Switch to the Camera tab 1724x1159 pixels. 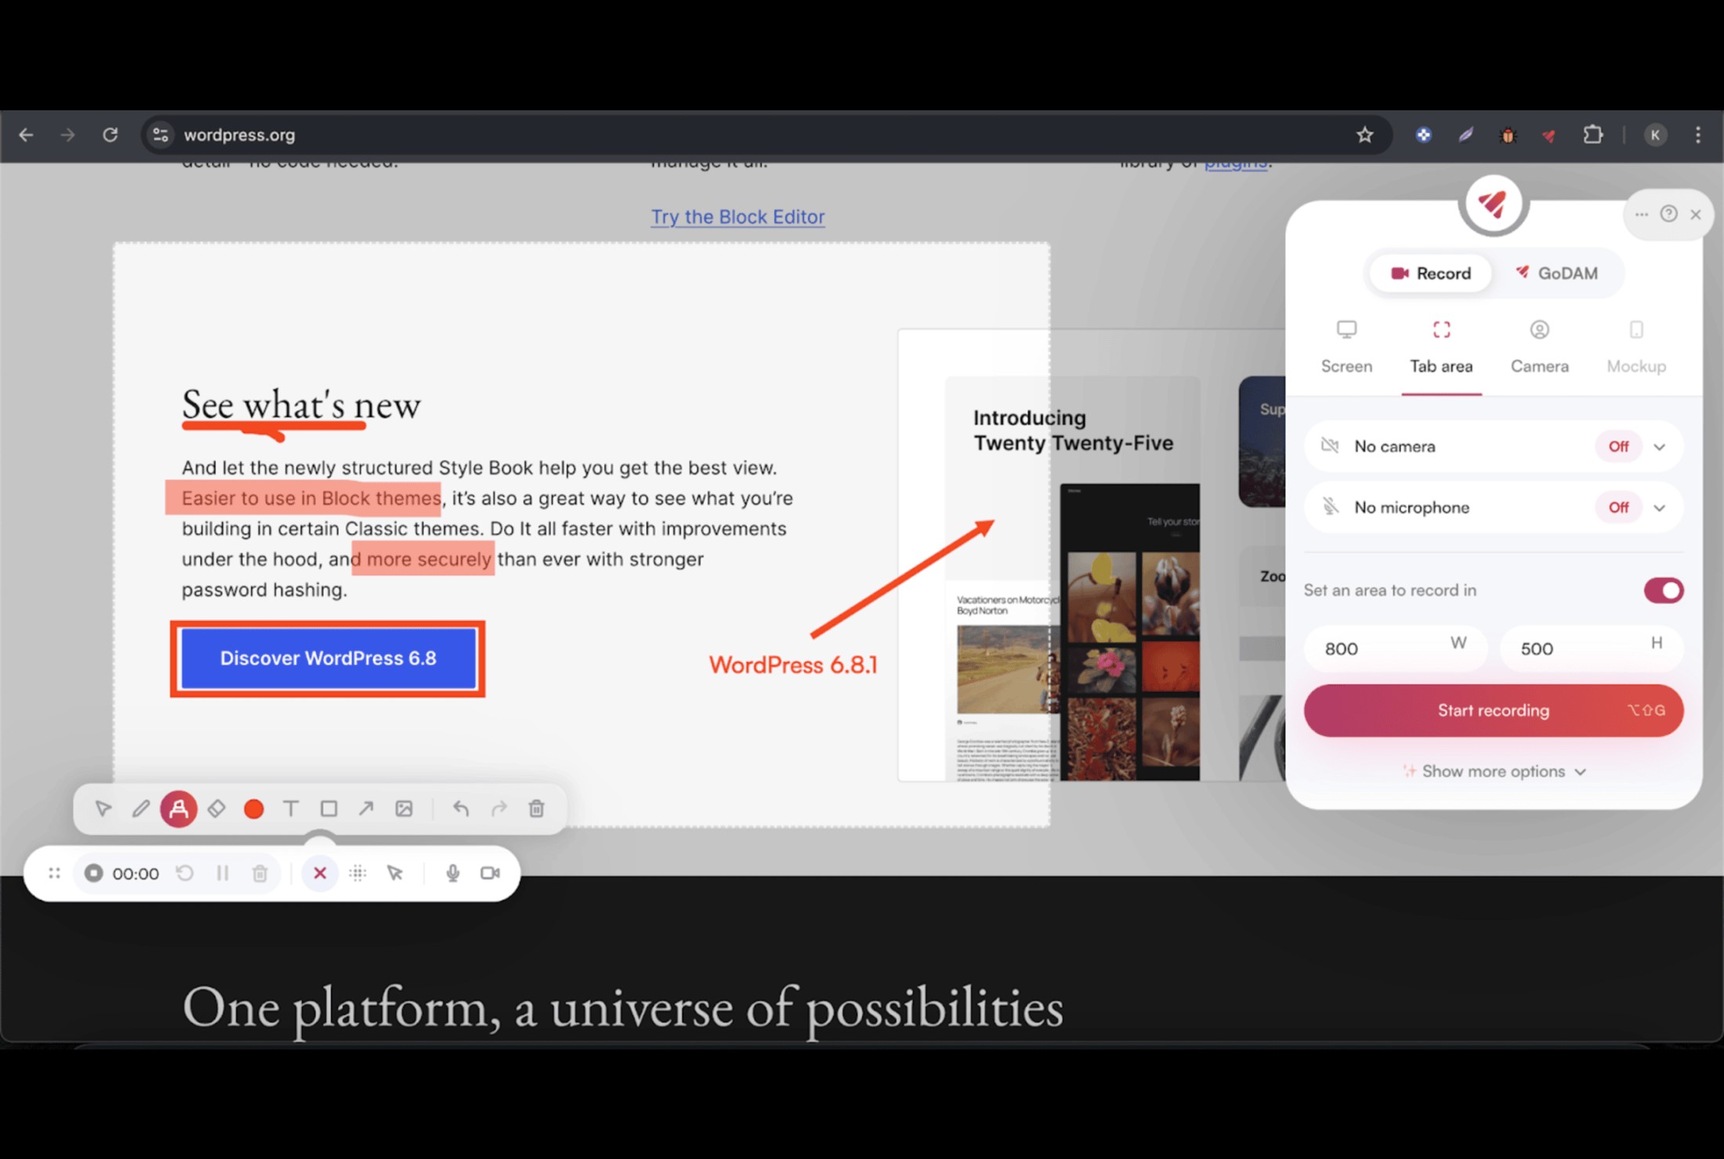[x=1539, y=347]
